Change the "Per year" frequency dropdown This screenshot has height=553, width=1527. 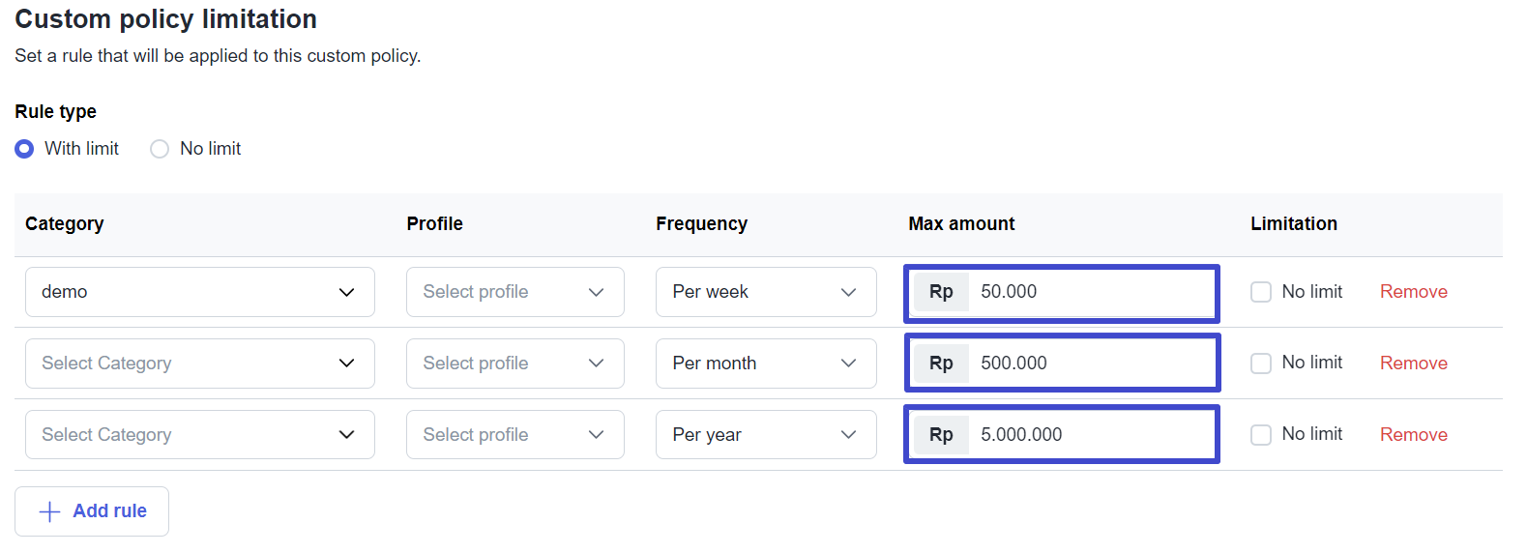(765, 435)
